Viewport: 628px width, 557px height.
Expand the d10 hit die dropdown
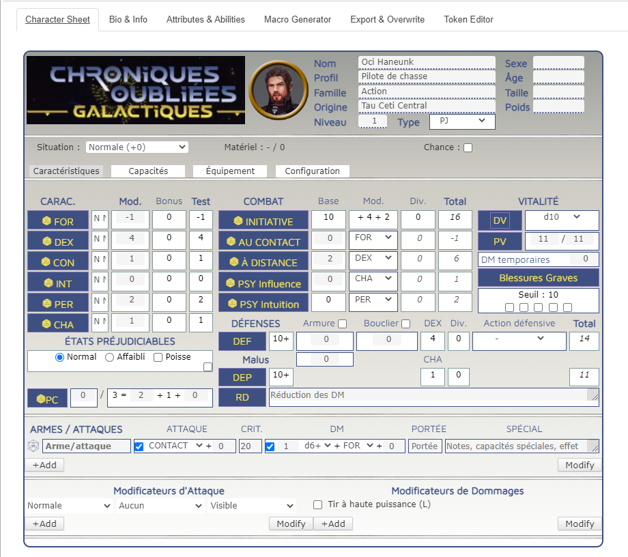pyautogui.click(x=561, y=217)
